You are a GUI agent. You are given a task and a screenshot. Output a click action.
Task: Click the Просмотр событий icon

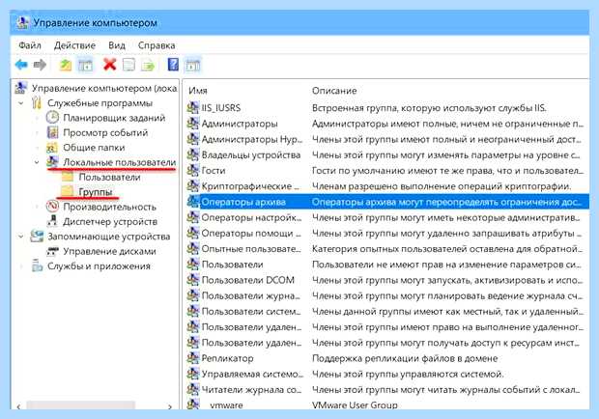click(x=53, y=132)
